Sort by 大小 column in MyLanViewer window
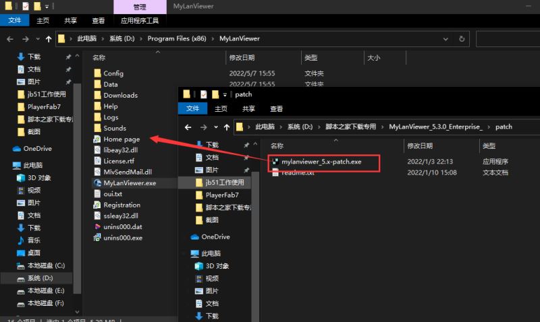540x322 pixels. click(374, 58)
